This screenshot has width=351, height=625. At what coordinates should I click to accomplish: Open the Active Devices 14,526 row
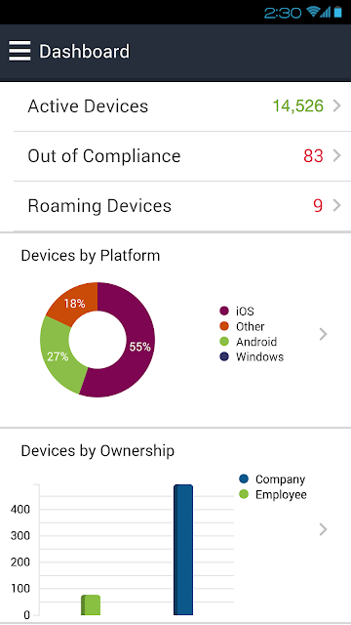tap(182, 106)
